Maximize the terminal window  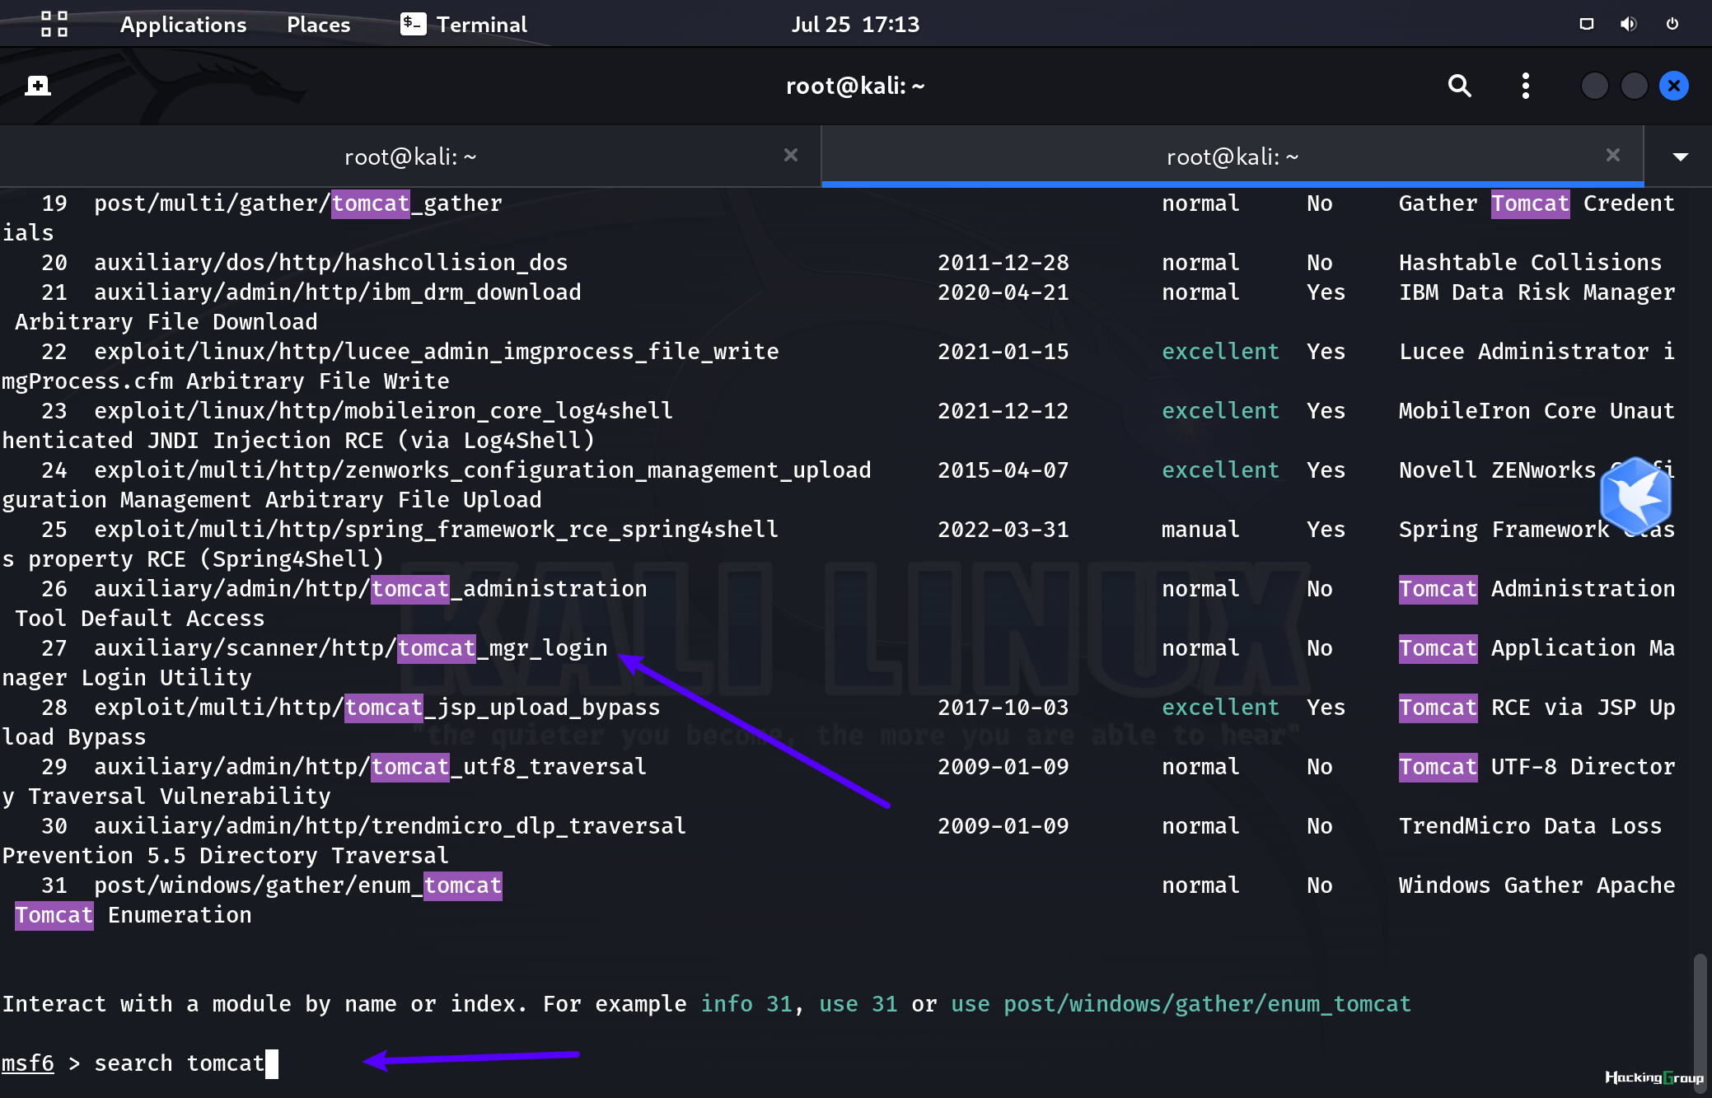[1634, 86]
